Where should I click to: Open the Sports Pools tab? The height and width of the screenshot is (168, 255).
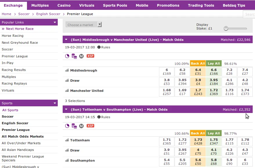115,6
